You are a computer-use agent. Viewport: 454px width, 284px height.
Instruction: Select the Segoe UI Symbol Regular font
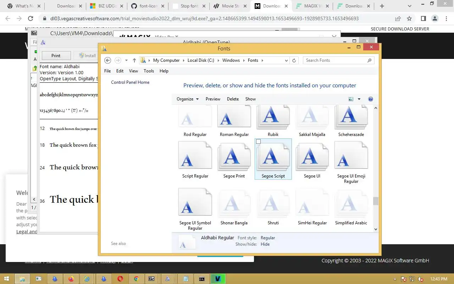point(195,202)
